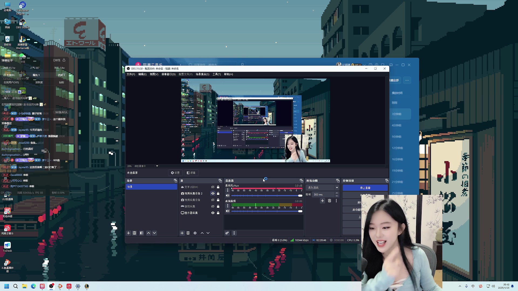Add a new scene with the plus icon
This screenshot has width=518, height=291.
pyautogui.click(x=128, y=233)
